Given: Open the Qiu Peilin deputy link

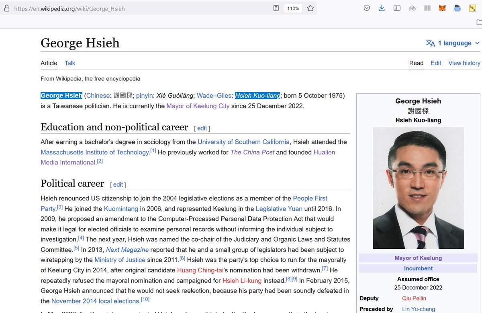Looking at the screenshot, I should coord(414,298).
